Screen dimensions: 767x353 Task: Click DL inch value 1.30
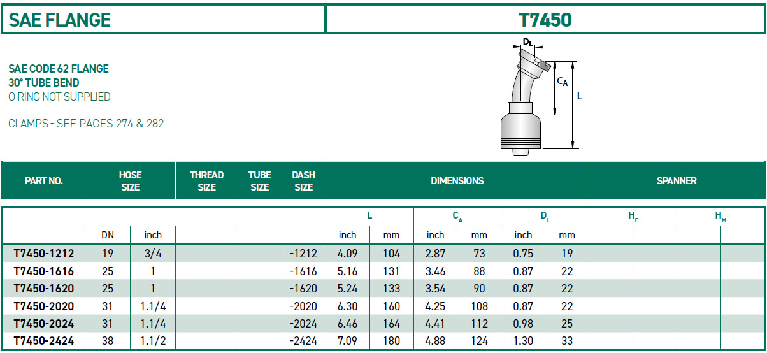523,341
